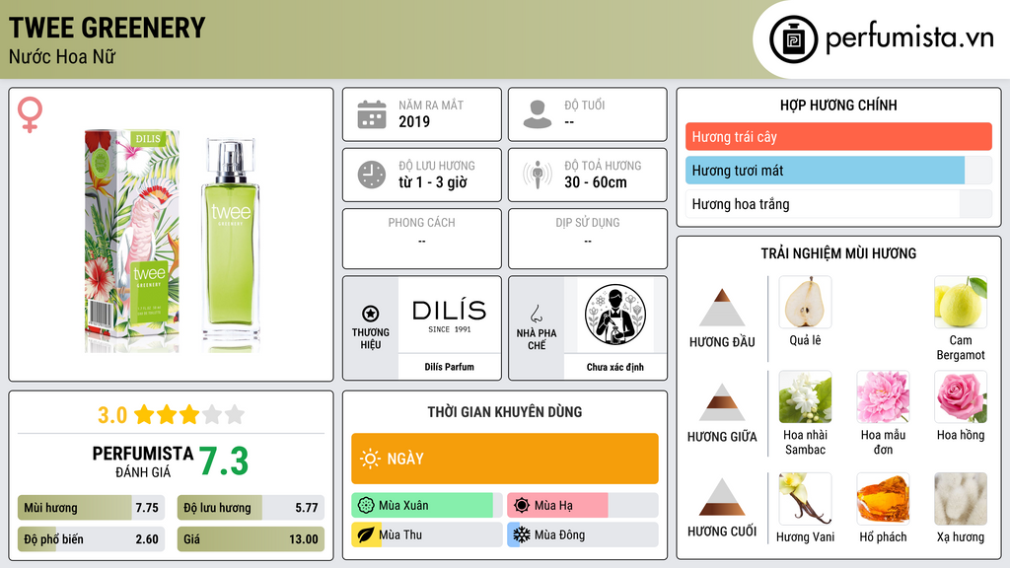The image size is (1010, 568).
Task: Click the Nước Hoa Nữ subtitle
Action: [62, 56]
